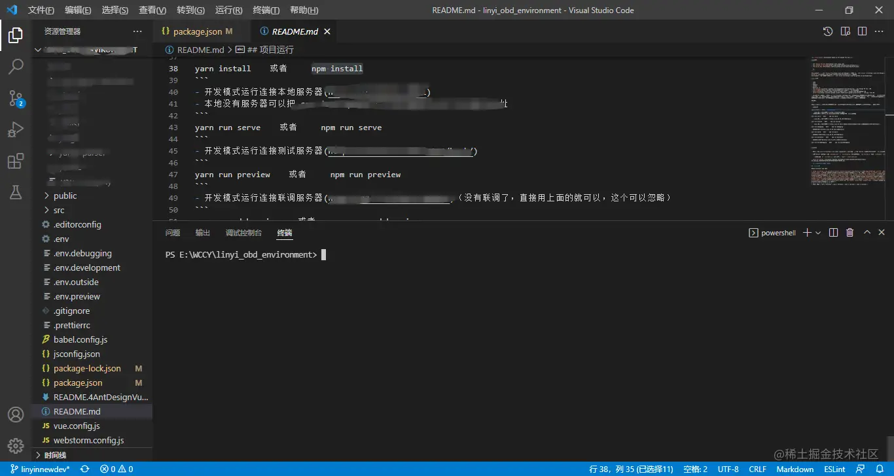Click the README.md breadcrumb item

click(195, 50)
